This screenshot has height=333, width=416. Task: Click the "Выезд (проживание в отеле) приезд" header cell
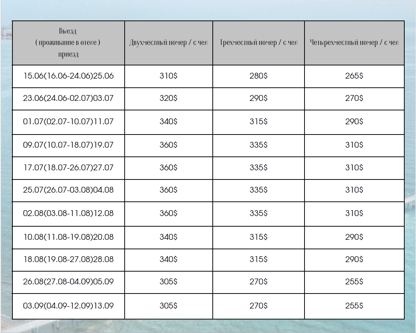pos(68,43)
